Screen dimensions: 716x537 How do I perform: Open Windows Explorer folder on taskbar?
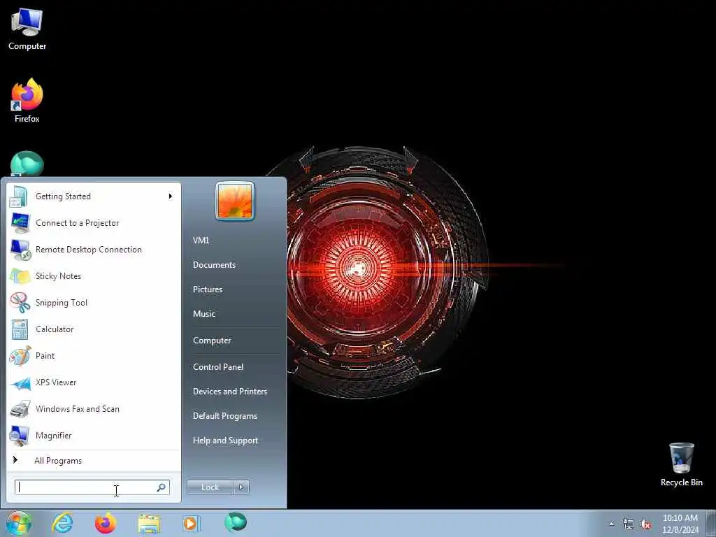[x=149, y=524]
